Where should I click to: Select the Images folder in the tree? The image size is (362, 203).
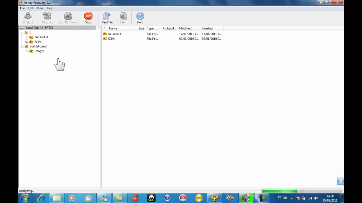click(x=39, y=51)
